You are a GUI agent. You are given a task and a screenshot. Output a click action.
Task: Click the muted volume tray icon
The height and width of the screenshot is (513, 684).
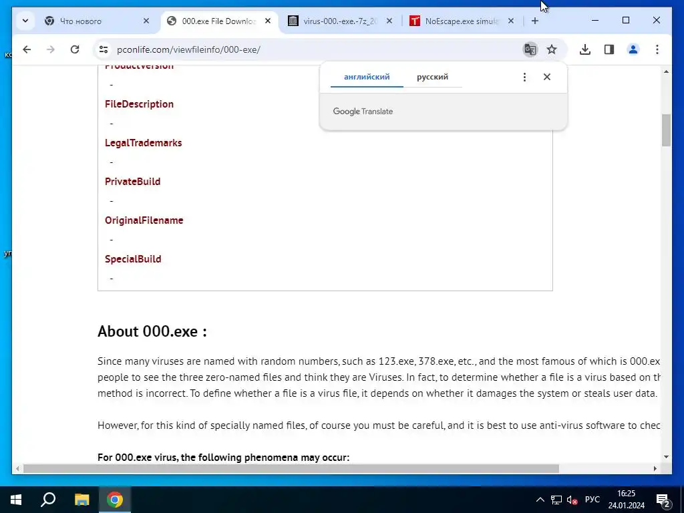pyautogui.click(x=572, y=500)
